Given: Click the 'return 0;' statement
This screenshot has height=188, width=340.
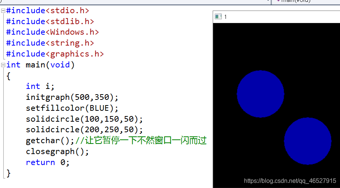Looking at the screenshot, I should pyautogui.click(x=48, y=162).
